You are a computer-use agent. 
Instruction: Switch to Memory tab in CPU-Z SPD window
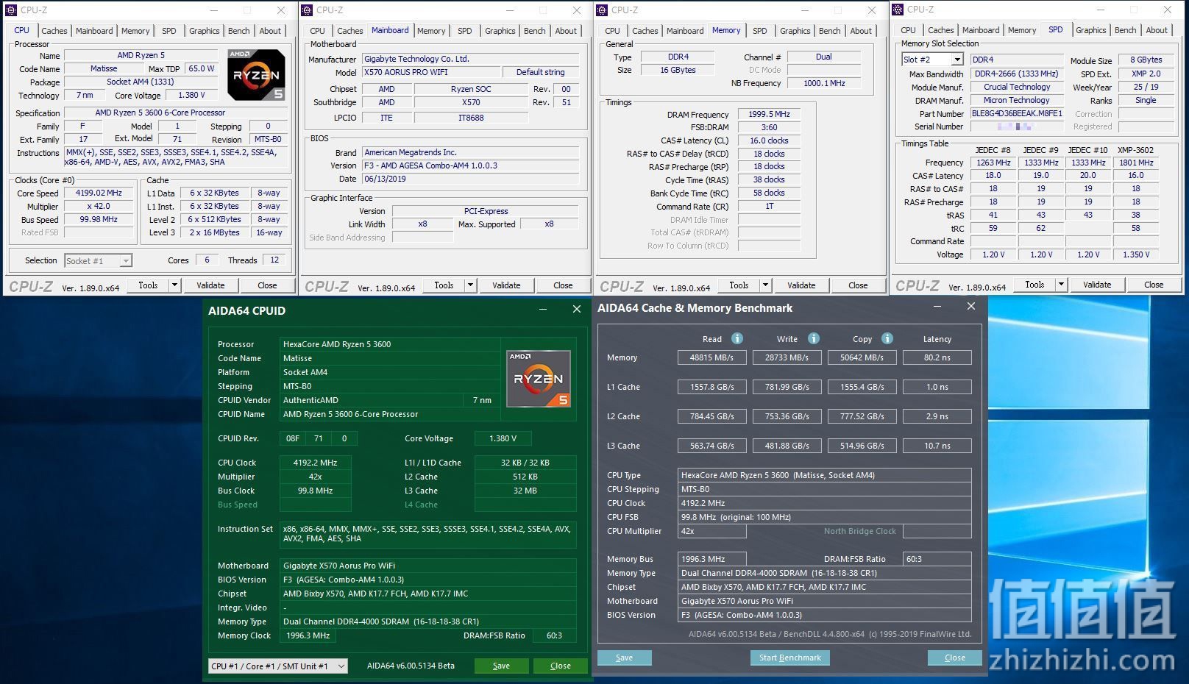1022,30
